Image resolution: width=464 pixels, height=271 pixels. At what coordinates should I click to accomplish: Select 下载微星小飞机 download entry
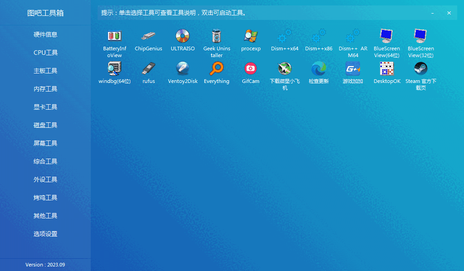pyautogui.click(x=285, y=75)
